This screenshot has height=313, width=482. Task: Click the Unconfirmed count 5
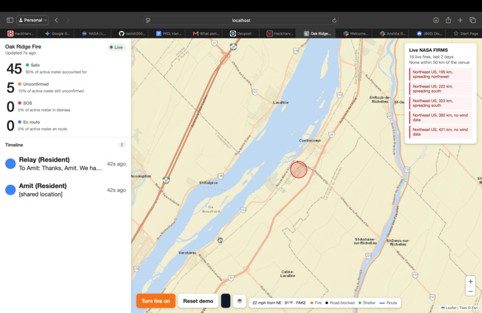coord(10,88)
